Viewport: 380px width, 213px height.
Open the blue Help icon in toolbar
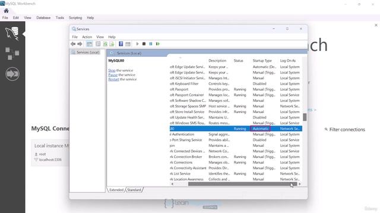point(121,44)
